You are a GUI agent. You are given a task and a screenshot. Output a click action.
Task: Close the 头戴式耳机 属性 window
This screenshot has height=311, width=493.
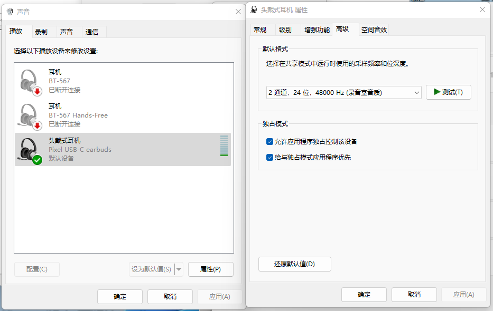(482, 9)
